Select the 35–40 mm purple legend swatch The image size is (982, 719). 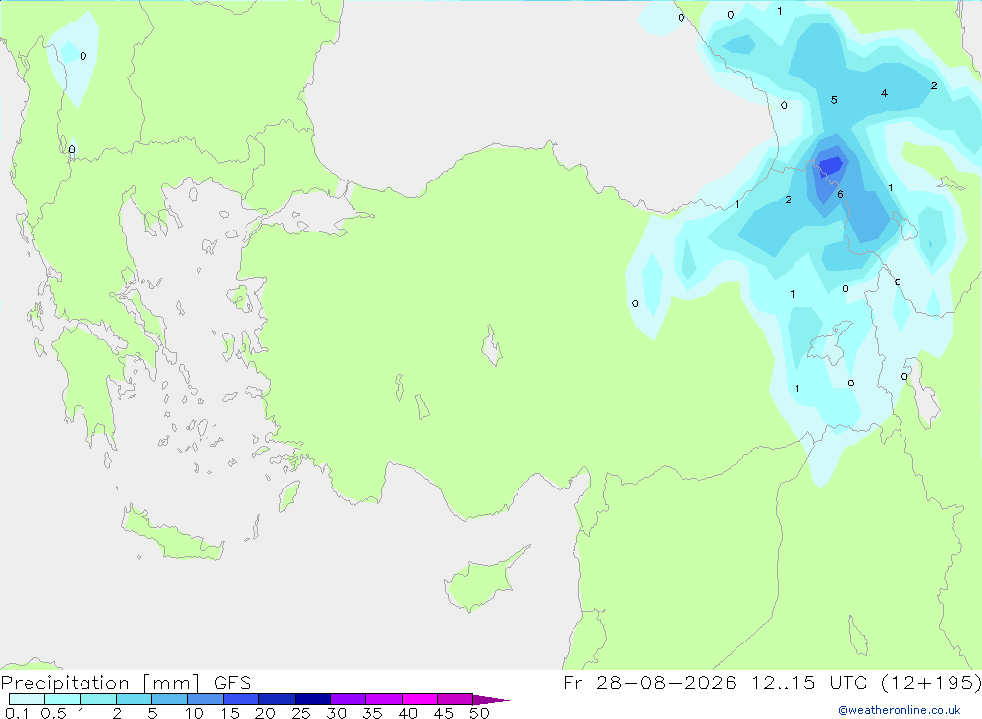(x=384, y=699)
